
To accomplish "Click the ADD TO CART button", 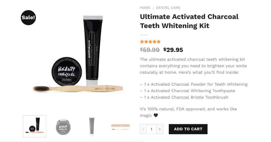I will 188,129.
